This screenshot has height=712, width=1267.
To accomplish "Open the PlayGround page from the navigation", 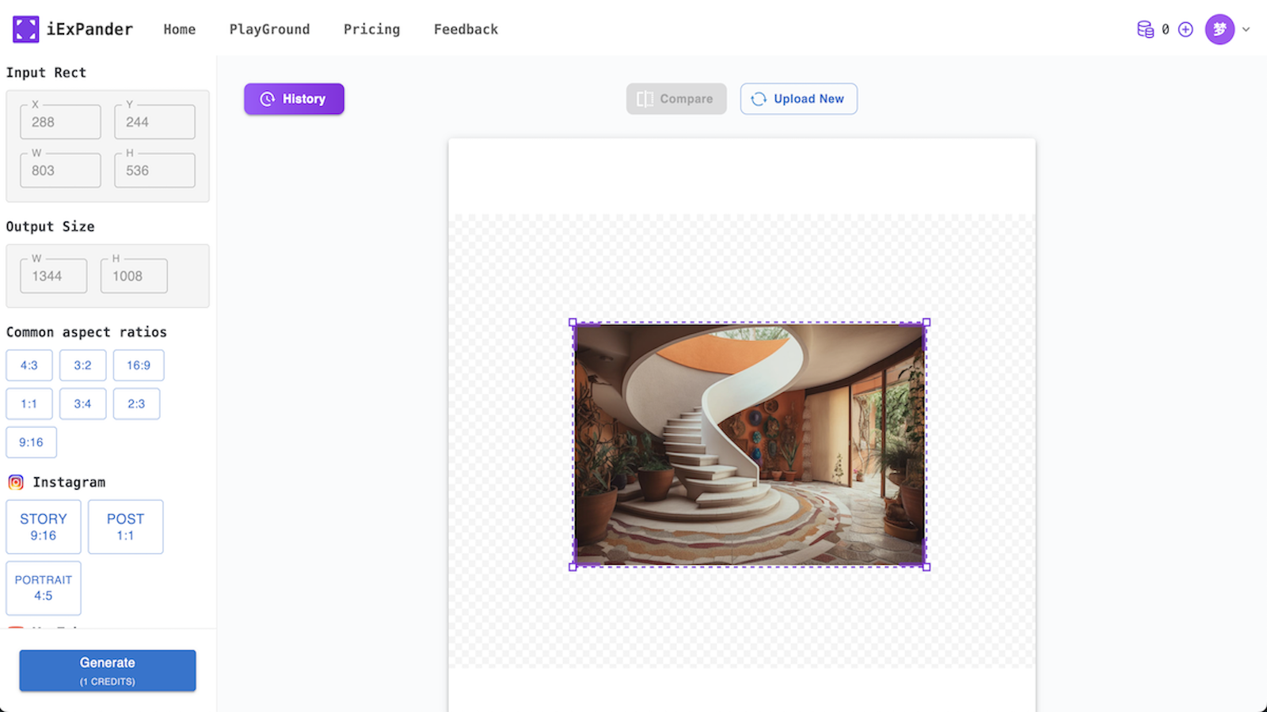I will click(x=269, y=29).
